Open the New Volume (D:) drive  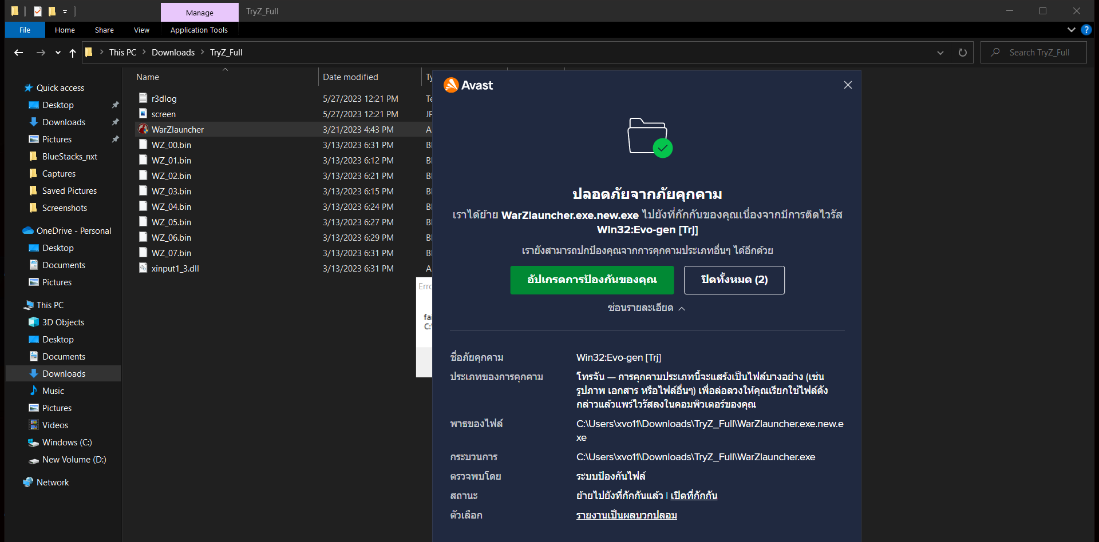point(74,460)
